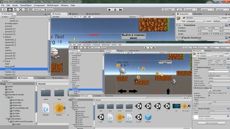Open the Component menu
Viewport: 230px width, 129px height.
pos(39,5)
